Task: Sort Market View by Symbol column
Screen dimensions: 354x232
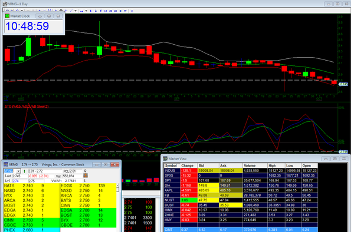Action: pyautogui.click(x=172, y=165)
